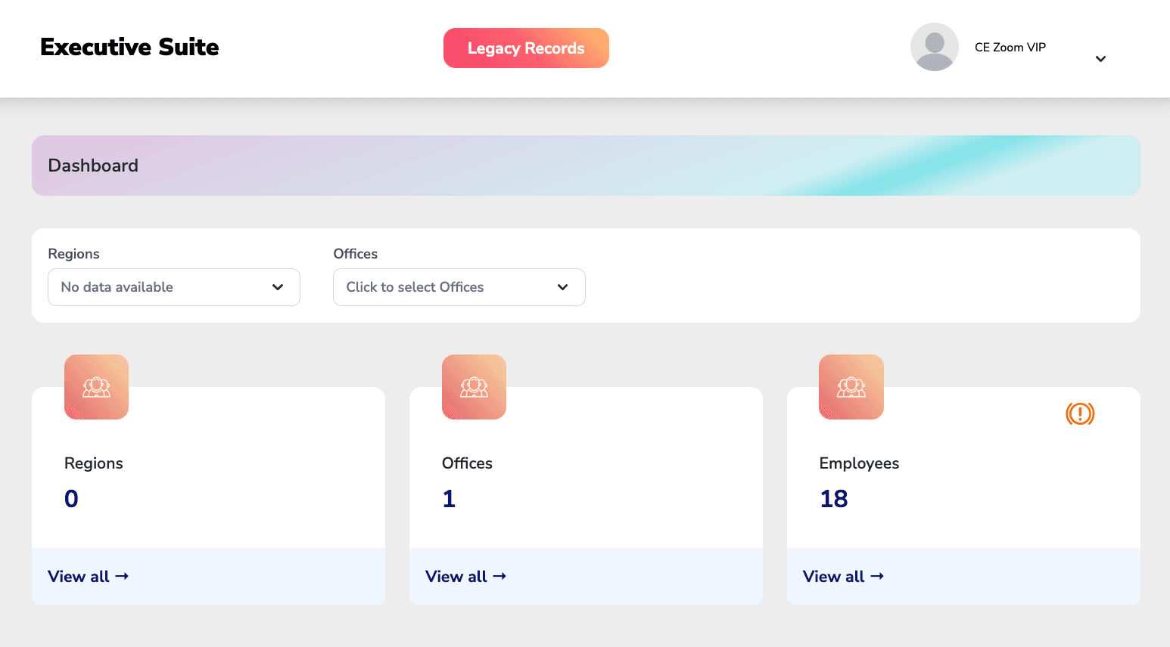Click the Regions card people icon
The height and width of the screenshot is (647, 1170).
click(x=96, y=387)
